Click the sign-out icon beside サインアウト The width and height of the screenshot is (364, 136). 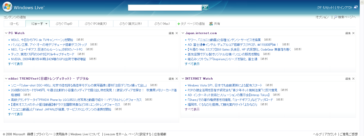[x=356, y=7]
